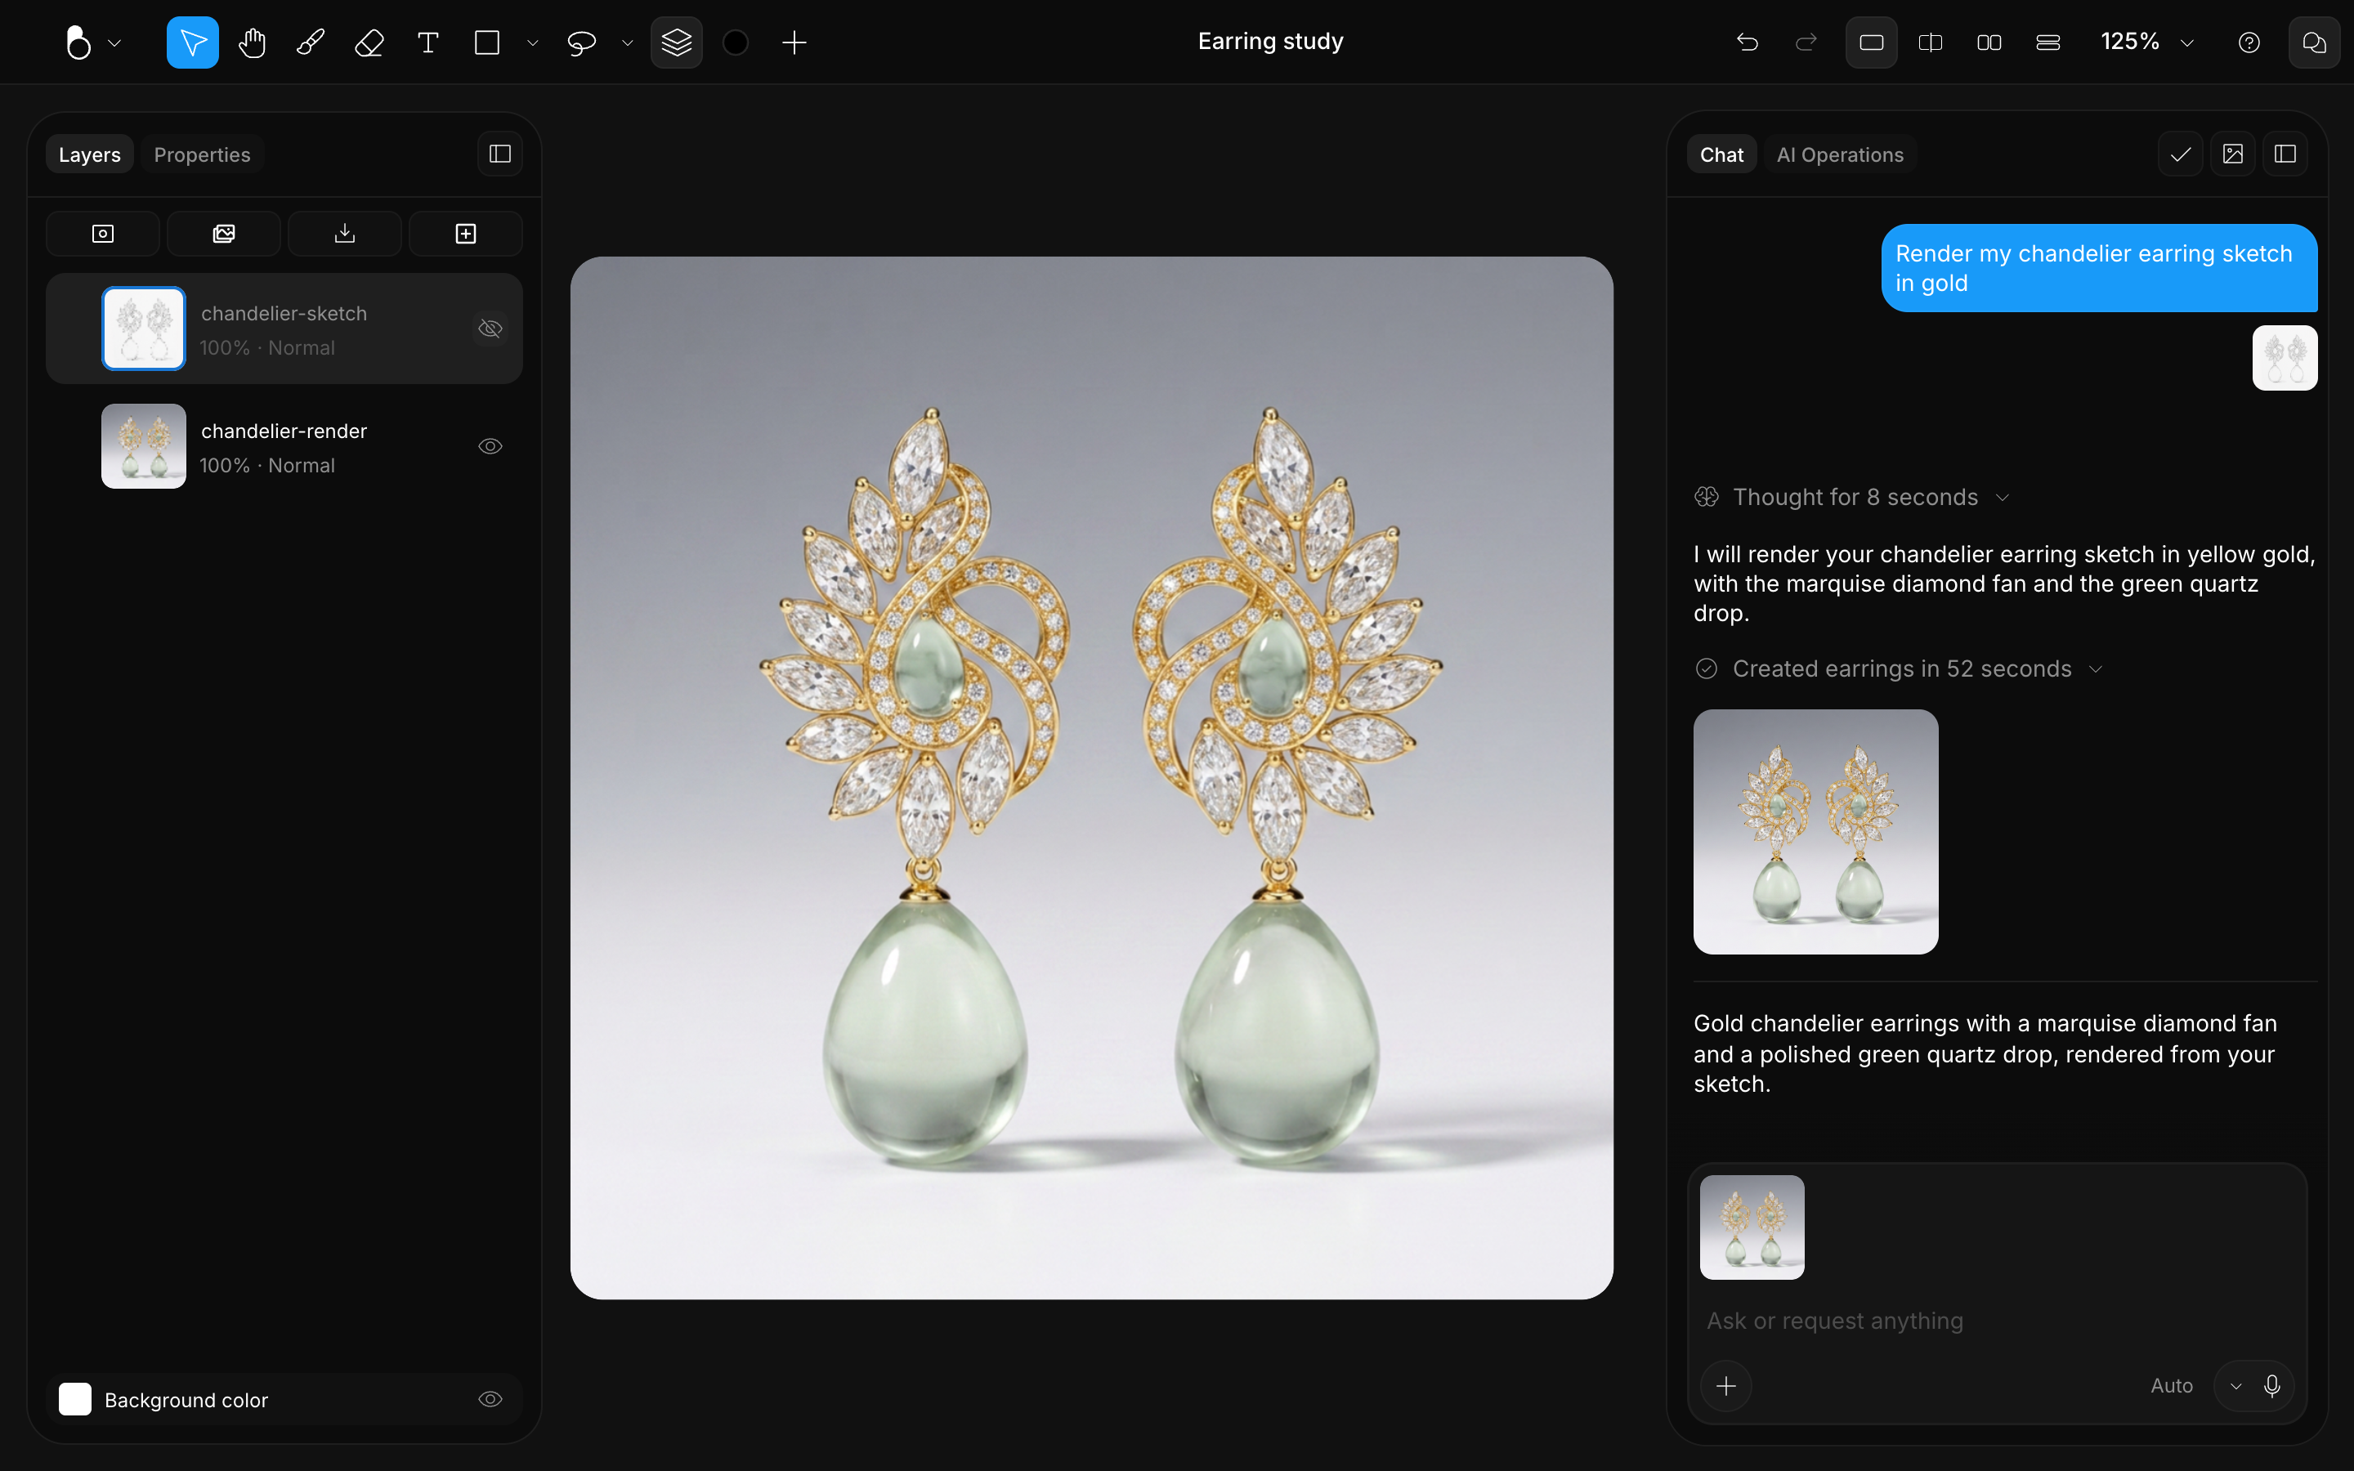Click the checkmark button in chat header
This screenshot has width=2354, height=1471.
[2180, 154]
